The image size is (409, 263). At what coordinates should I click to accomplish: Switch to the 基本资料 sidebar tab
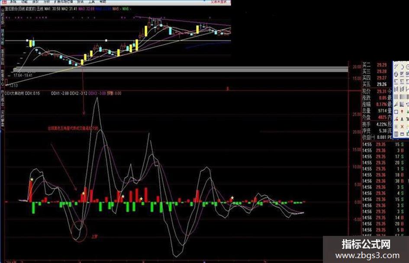tap(2, 57)
